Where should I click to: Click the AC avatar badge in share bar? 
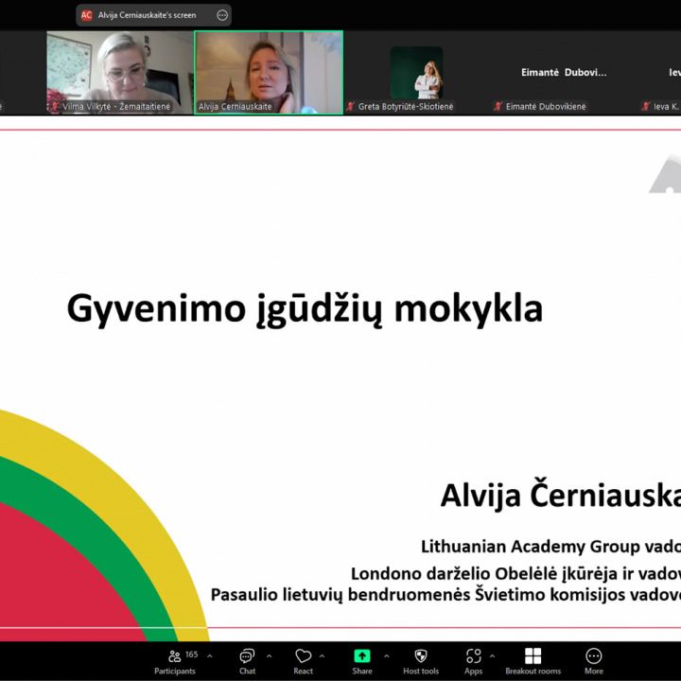tap(86, 15)
